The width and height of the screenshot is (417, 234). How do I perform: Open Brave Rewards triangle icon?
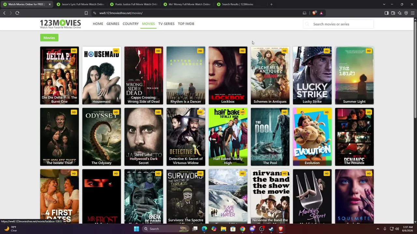(321, 13)
